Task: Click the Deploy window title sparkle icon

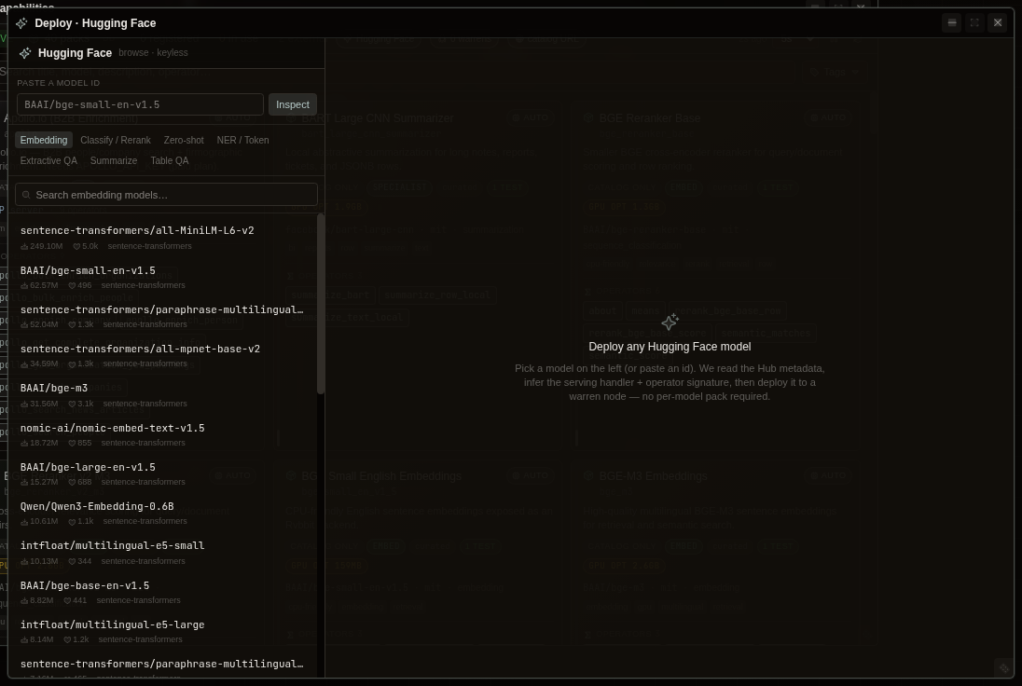Action: tap(21, 23)
